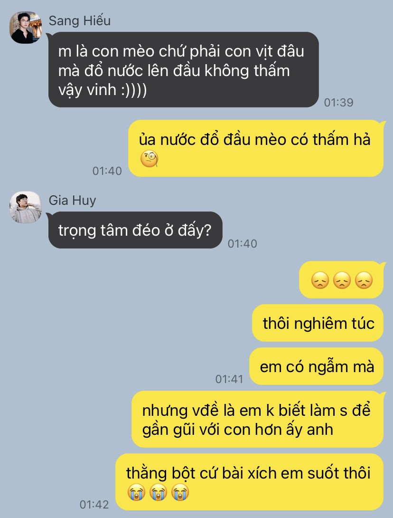Image resolution: width=393 pixels, height=518 pixels.
Task: Select the 'em có ngẫm mà' message
Action: click(x=317, y=366)
